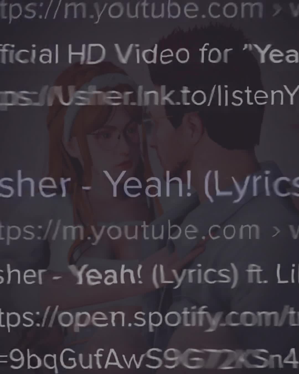Open the top m.youtube.com URL
The height and width of the screenshot is (374, 299).
click(132, 10)
